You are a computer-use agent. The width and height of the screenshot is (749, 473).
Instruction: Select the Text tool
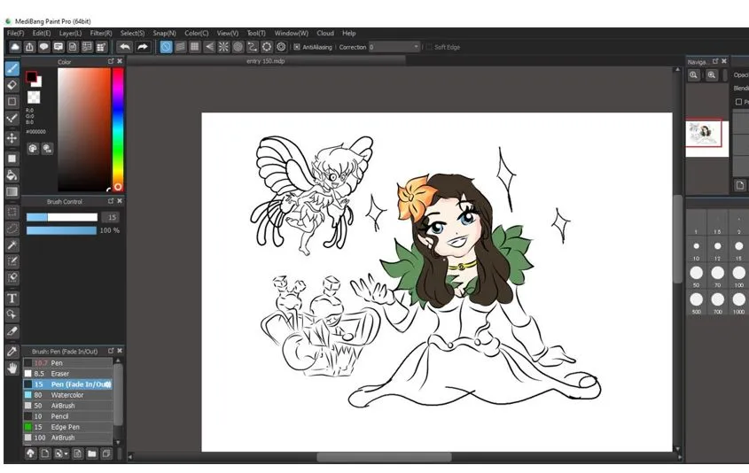[x=12, y=299]
